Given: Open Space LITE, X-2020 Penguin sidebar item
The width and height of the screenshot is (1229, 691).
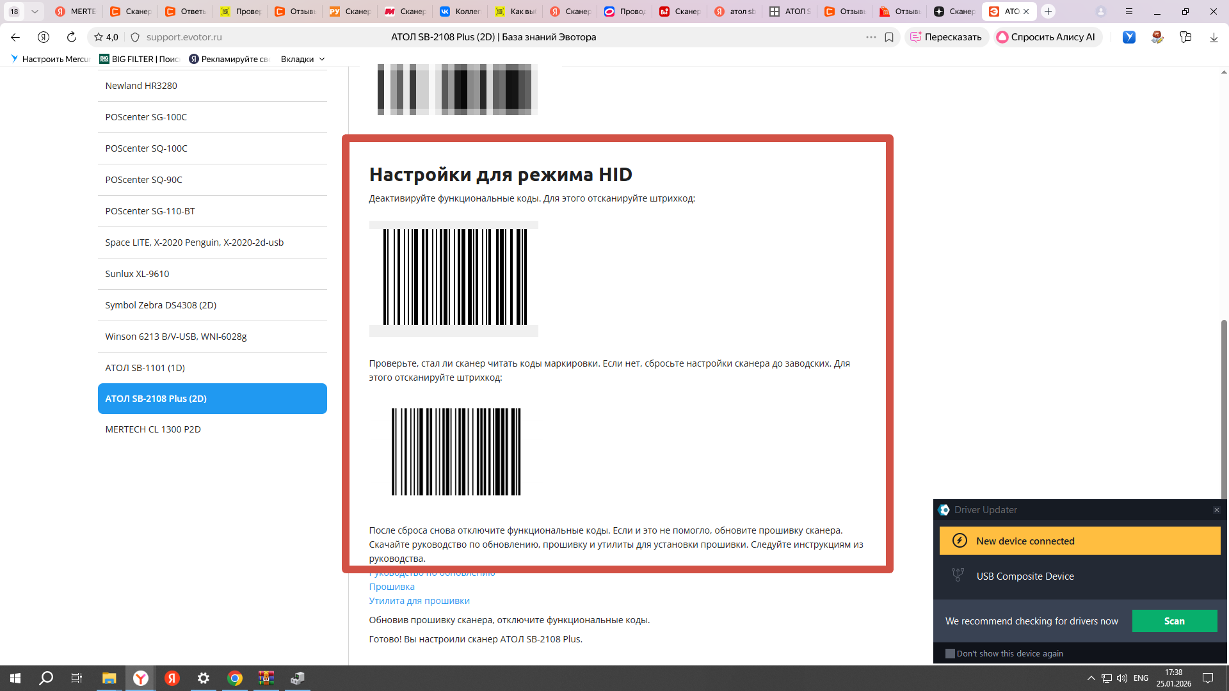Looking at the screenshot, I should click(213, 242).
